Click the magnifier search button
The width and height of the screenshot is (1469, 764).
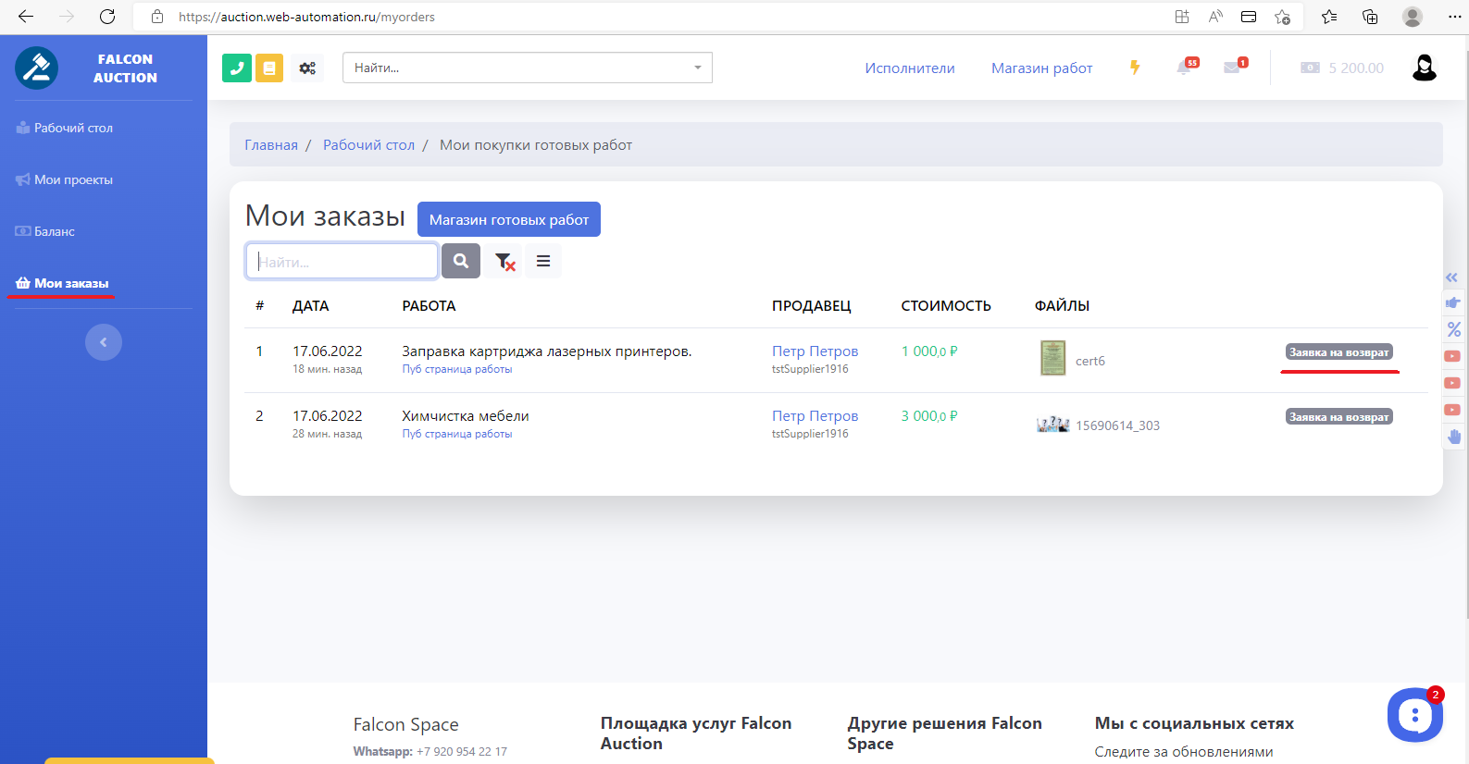click(x=461, y=262)
